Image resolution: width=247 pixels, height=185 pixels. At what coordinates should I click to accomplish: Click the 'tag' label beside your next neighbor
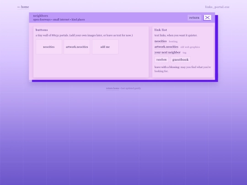click(x=184, y=53)
